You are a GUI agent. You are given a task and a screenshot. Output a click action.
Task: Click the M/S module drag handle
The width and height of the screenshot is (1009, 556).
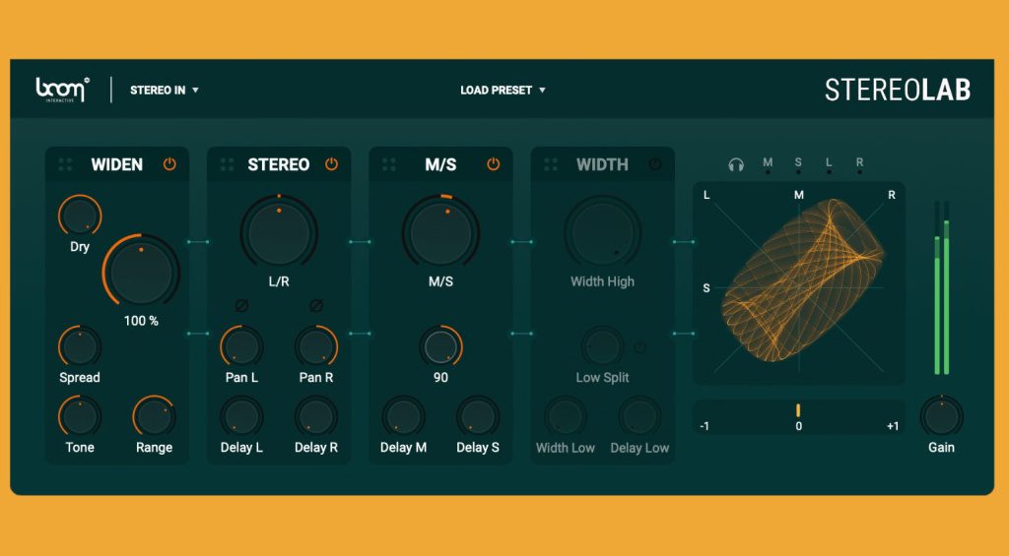[x=388, y=164]
